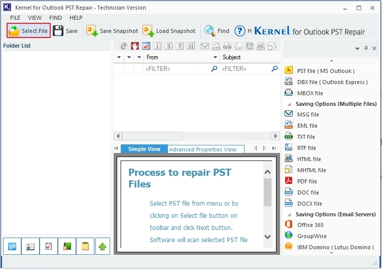
Task: Click the calendar checkmark icon in list toolbar
Action: [x=146, y=46]
